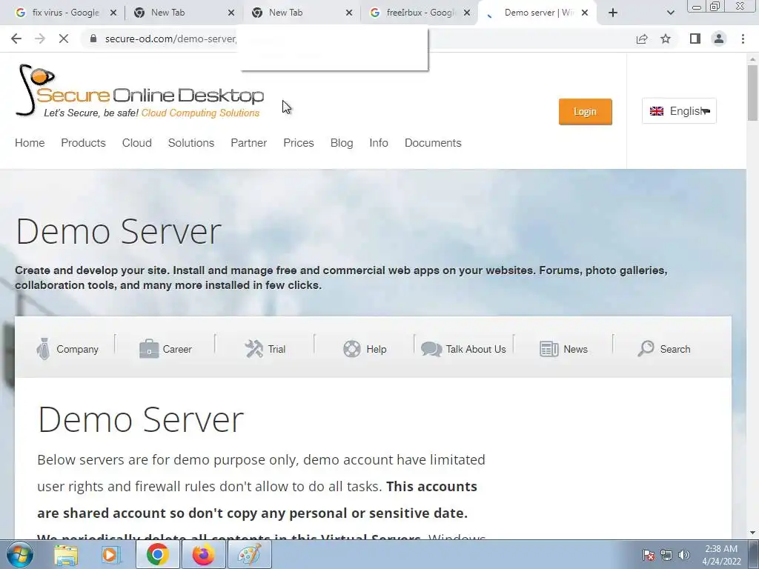
Task: Bookmark this page with star icon
Action: (x=666, y=39)
